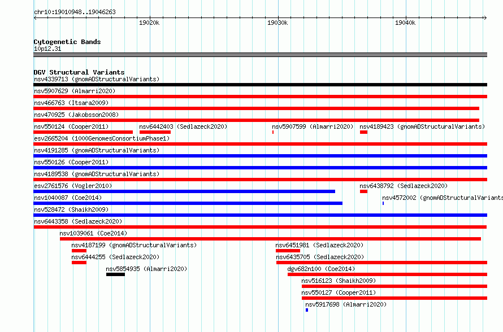Click the red bar of nsv1039061
This screenshot has height=332, width=503.
pyautogui.click(x=270, y=239)
